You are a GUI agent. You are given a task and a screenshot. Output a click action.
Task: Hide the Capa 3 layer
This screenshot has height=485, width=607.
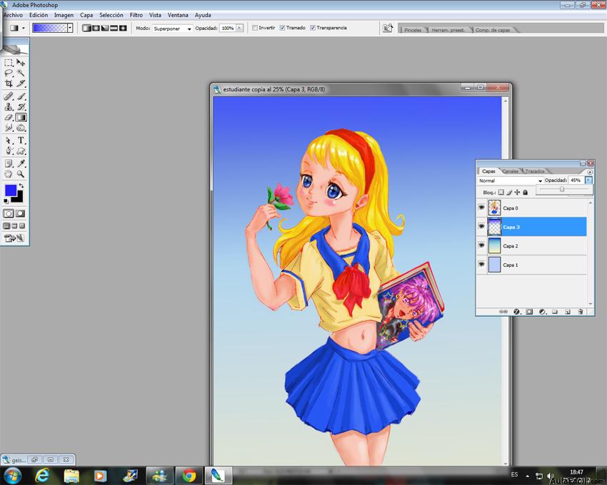tap(481, 227)
